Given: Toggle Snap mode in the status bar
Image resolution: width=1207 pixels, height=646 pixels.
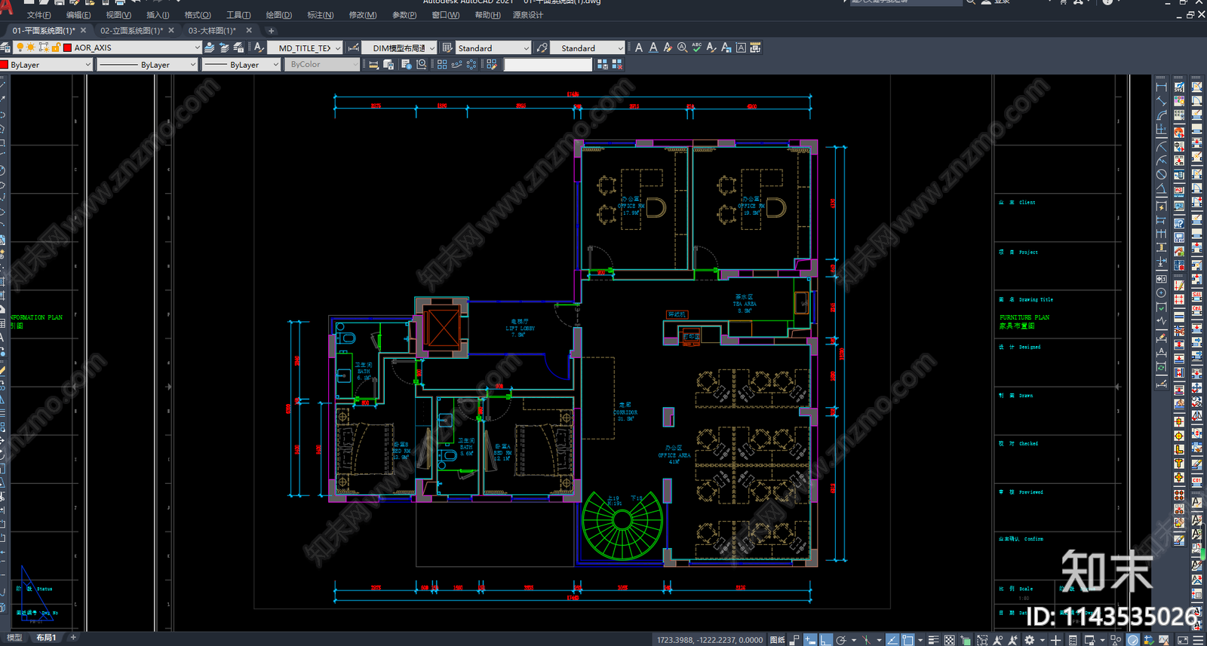Looking at the screenshot, I should click(x=794, y=639).
